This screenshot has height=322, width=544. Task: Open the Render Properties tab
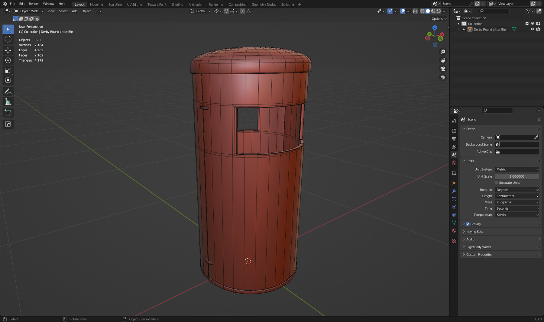[454, 130]
